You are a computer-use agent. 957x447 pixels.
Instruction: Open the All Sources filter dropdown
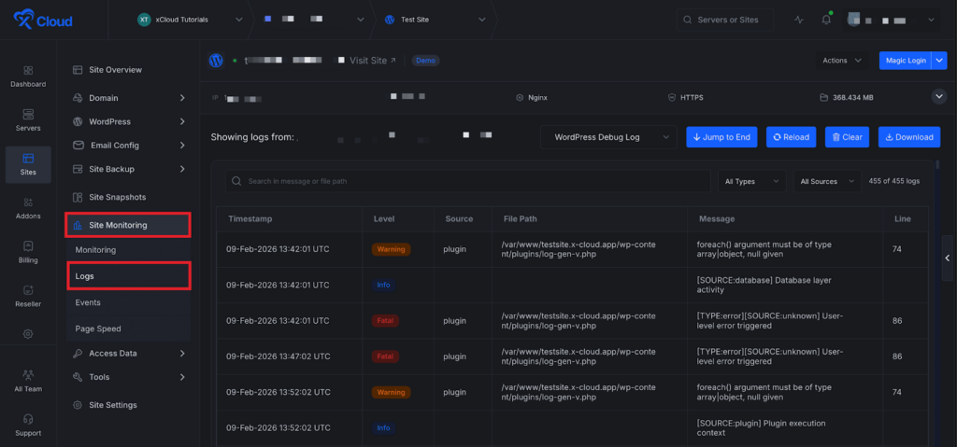827,181
